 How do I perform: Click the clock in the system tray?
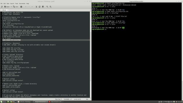[x=179, y=102]
